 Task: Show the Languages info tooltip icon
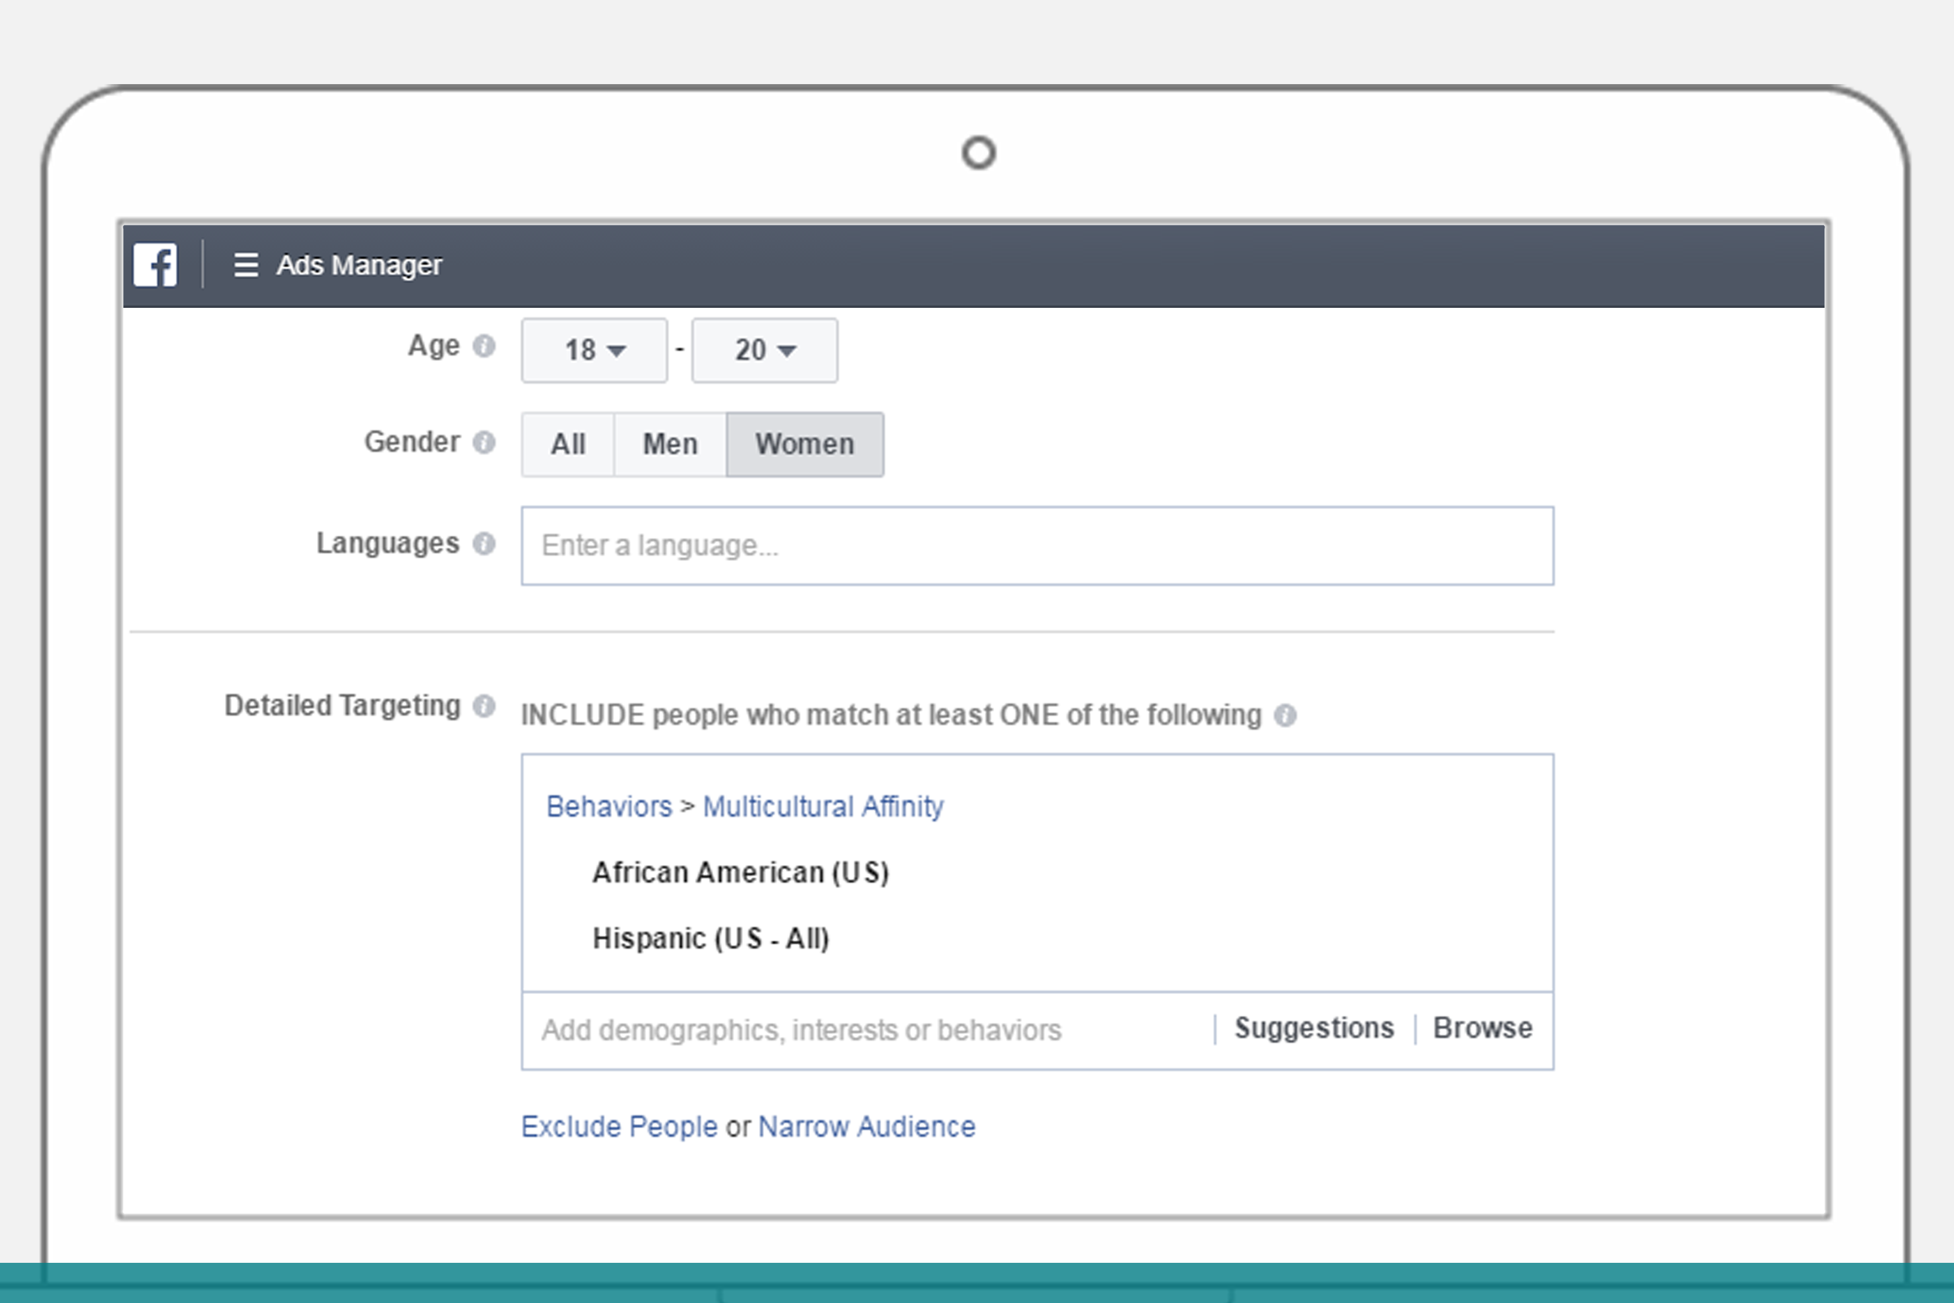click(x=484, y=543)
